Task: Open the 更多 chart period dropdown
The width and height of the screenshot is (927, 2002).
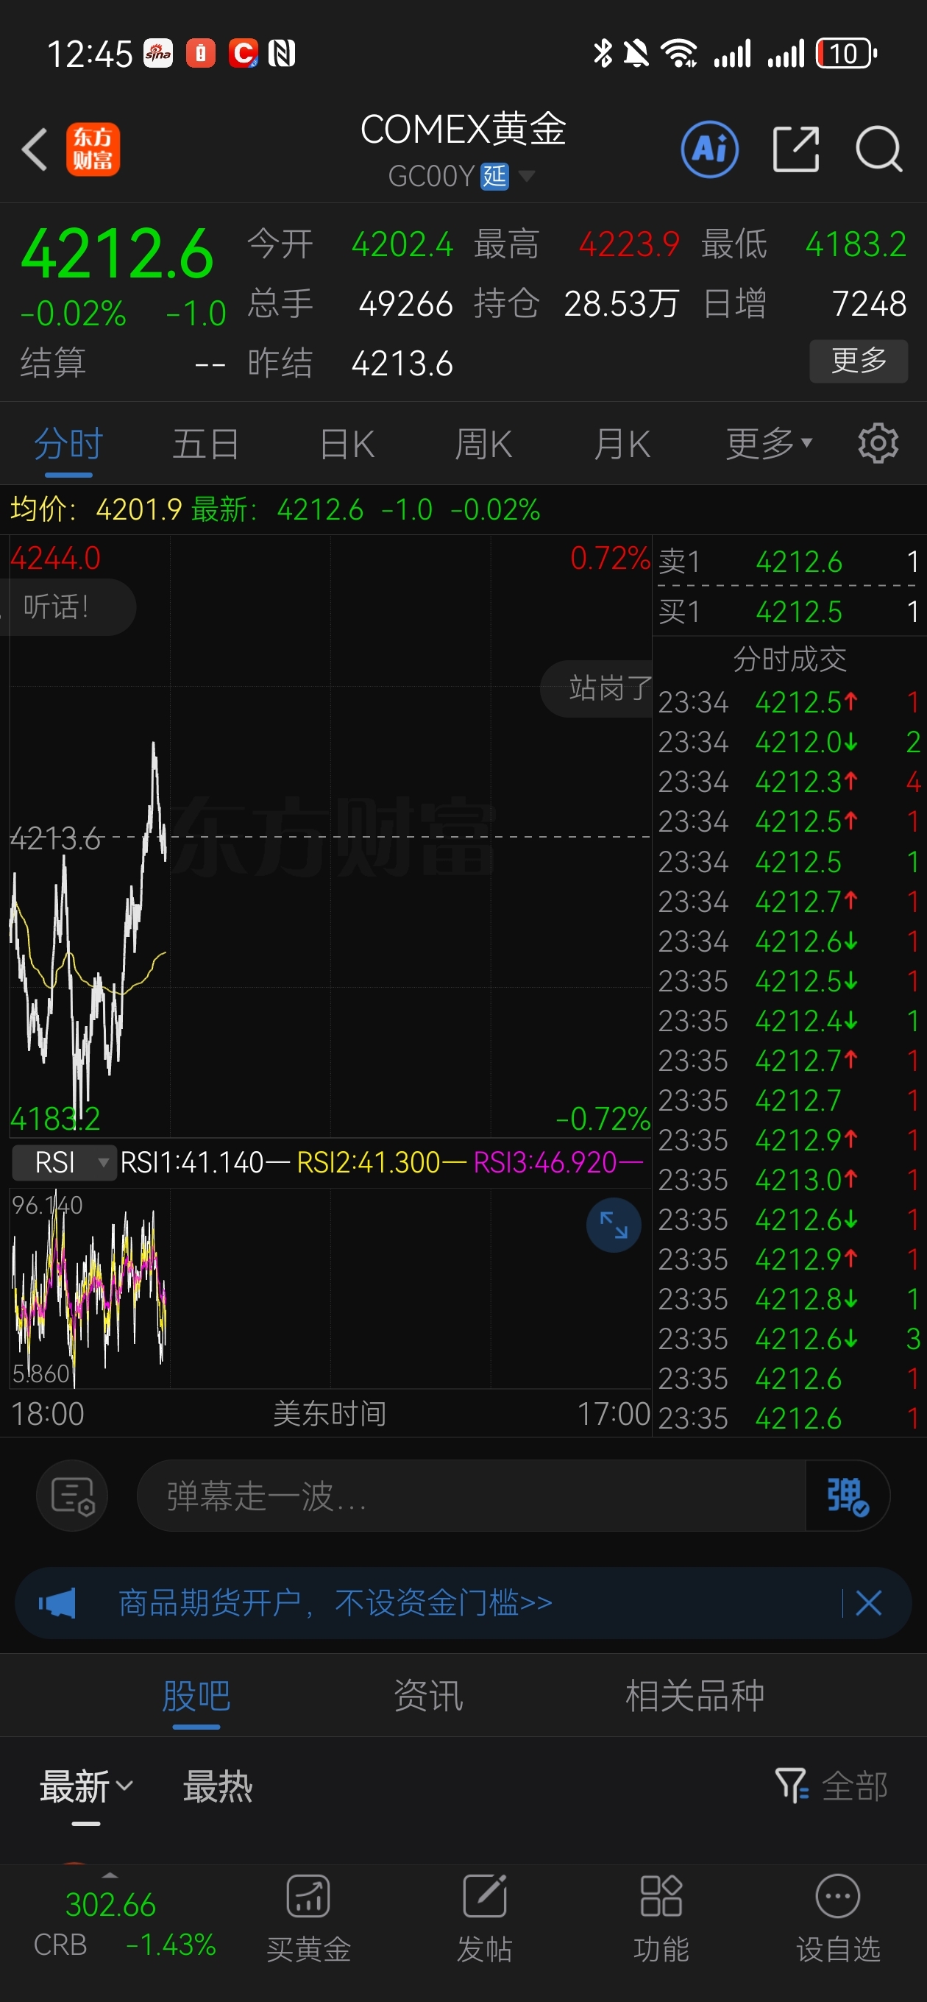Action: 769,444
